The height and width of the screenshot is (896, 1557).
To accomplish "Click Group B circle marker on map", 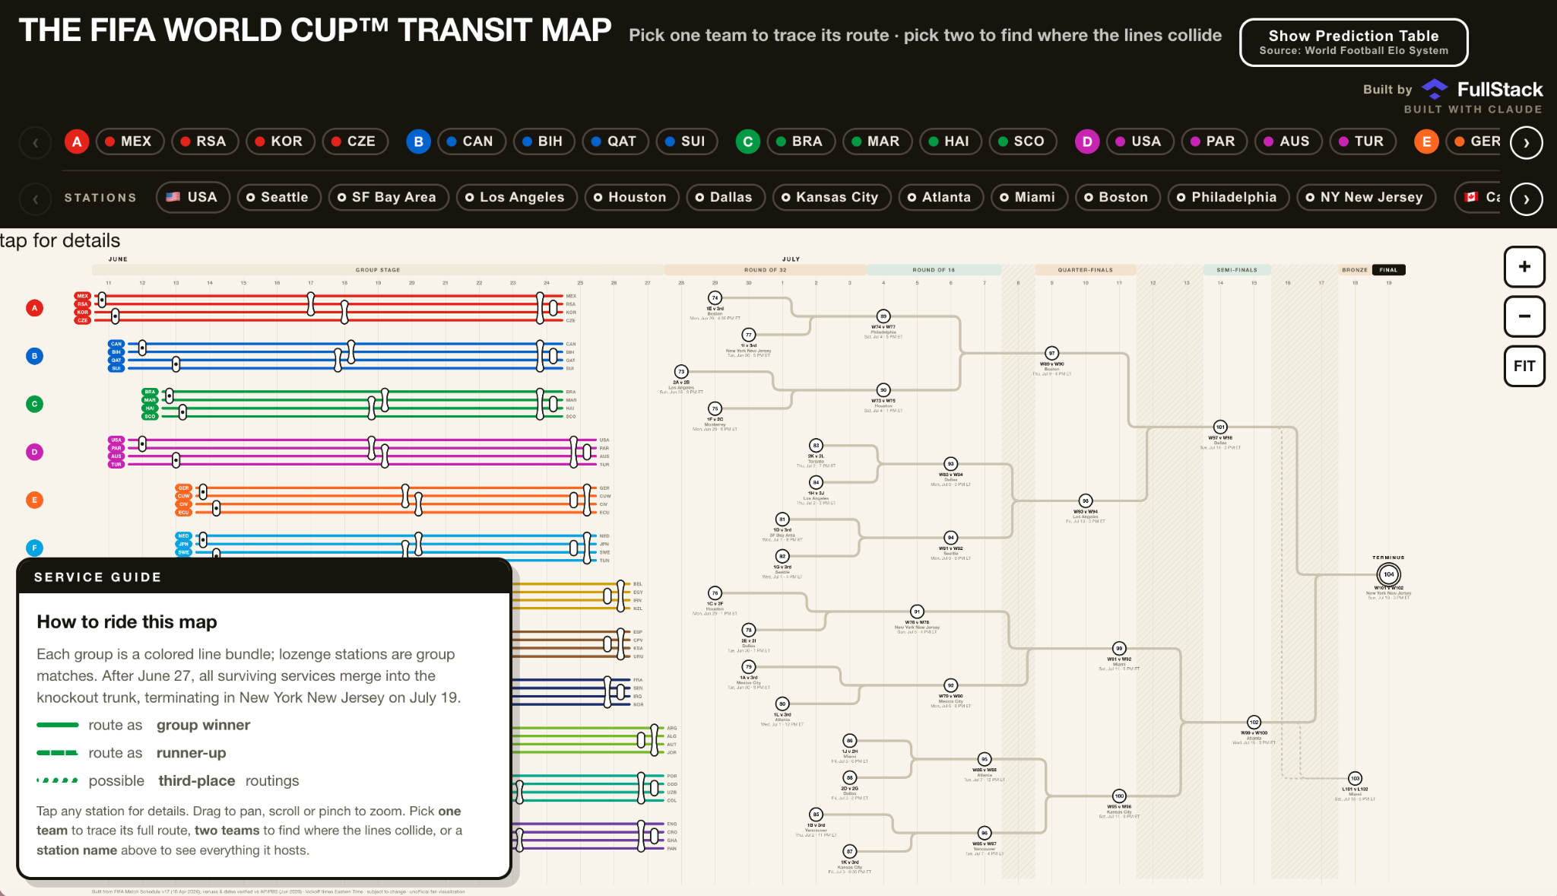I will [34, 356].
